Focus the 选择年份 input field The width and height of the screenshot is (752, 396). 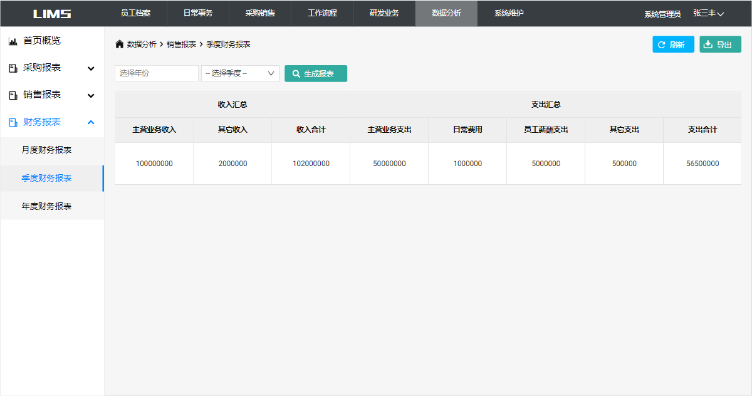pyautogui.click(x=156, y=73)
